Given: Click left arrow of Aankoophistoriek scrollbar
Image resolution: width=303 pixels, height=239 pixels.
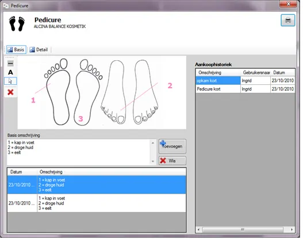Looking at the screenshot, I should point(198,229).
